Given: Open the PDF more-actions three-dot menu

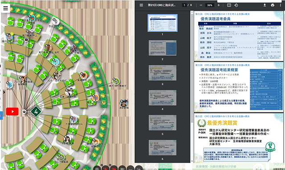Looking at the screenshot, I should coord(280,5).
